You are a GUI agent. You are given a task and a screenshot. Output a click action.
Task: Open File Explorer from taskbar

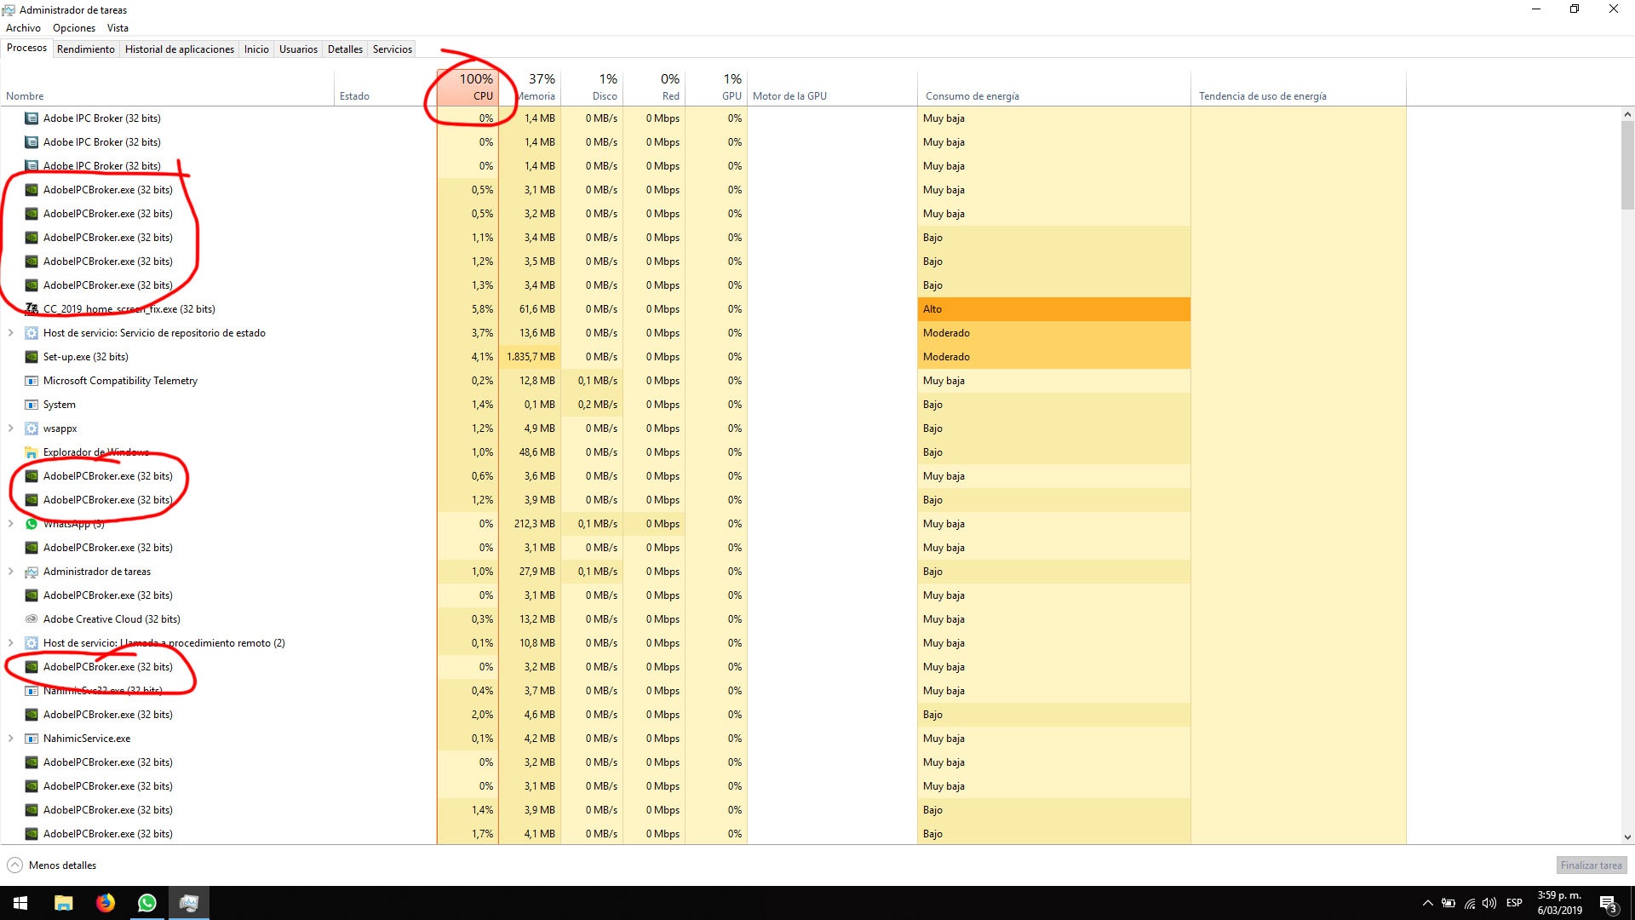tap(64, 903)
